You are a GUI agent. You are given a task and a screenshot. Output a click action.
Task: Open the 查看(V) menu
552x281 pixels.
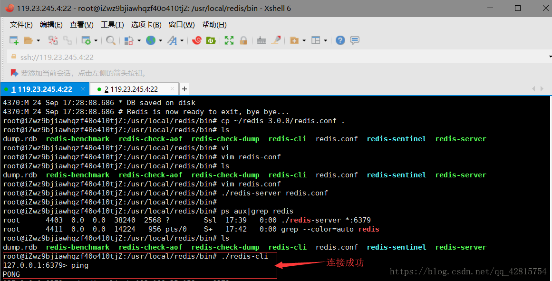(81, 25)
